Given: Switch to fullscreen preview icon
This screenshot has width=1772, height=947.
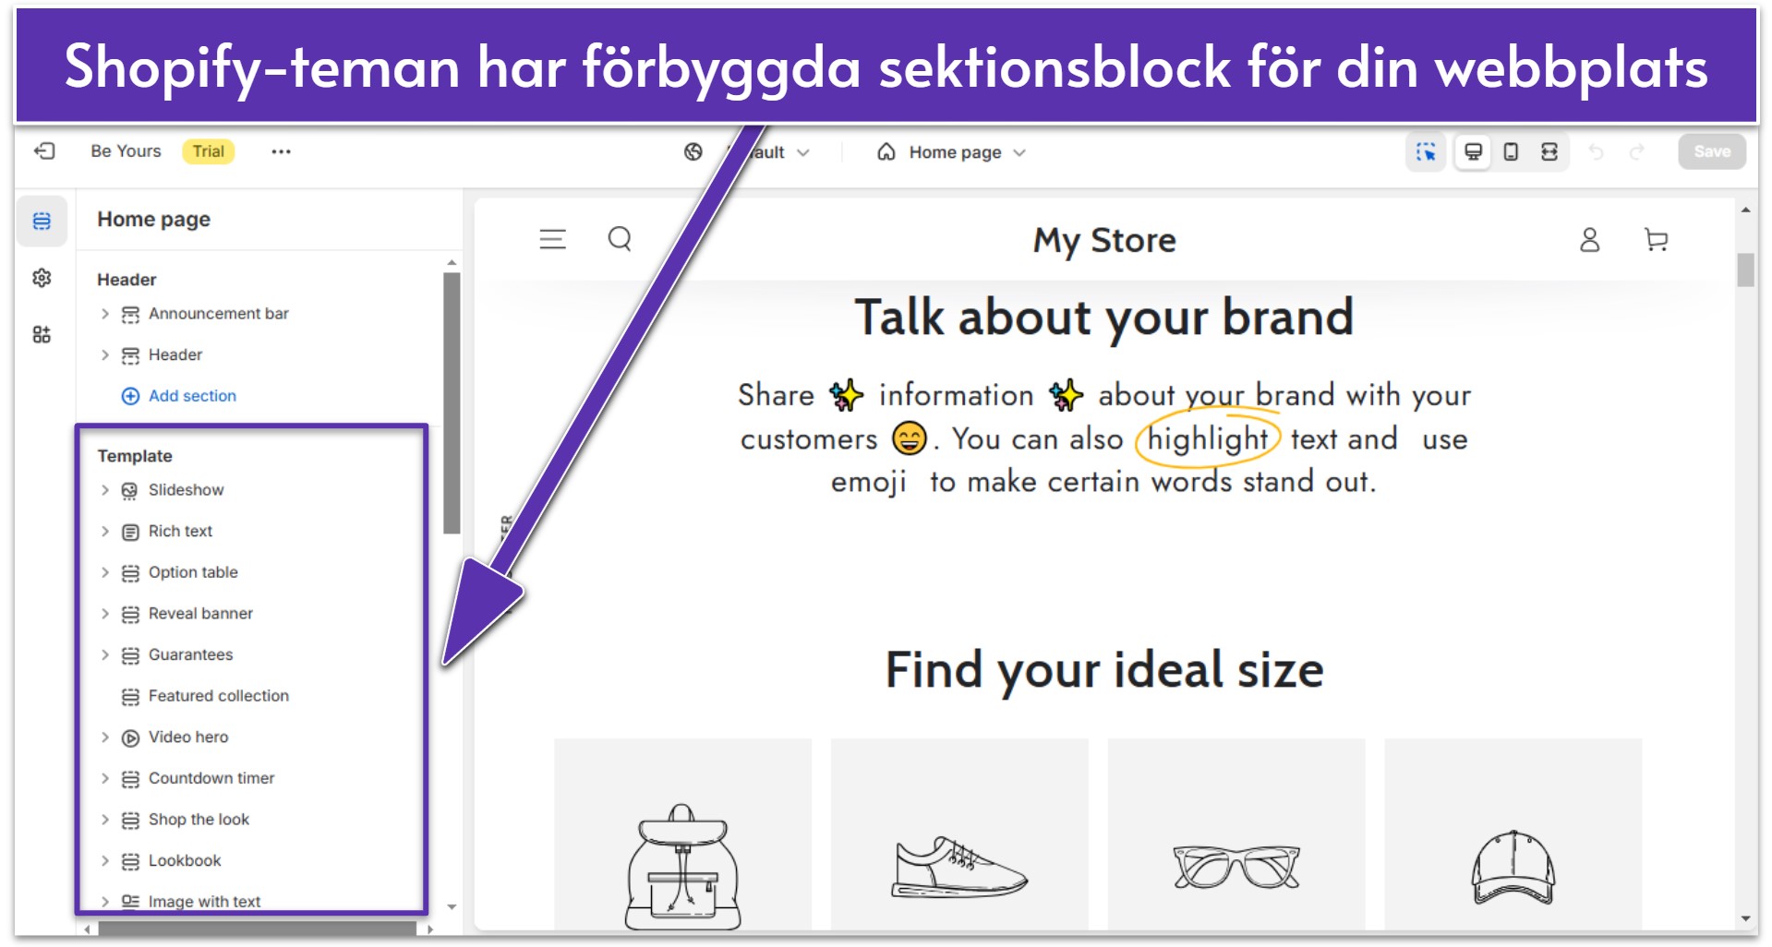Looking at the screenshot, I should point(1549,152).
